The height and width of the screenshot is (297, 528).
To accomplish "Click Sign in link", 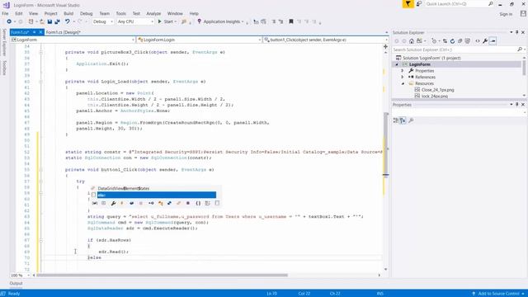I will tap(506, 14).
